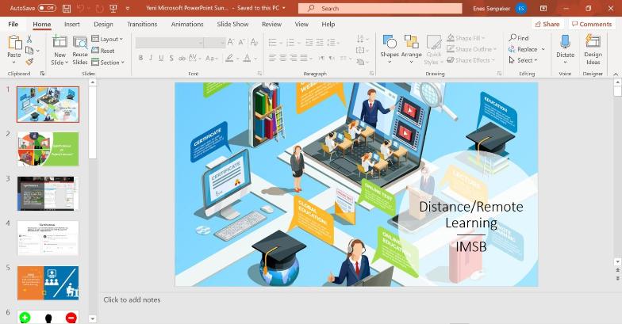This screenshot has height=324, width=622.
Task: Click the Arrange objects icon
Action: click(411, 46)
